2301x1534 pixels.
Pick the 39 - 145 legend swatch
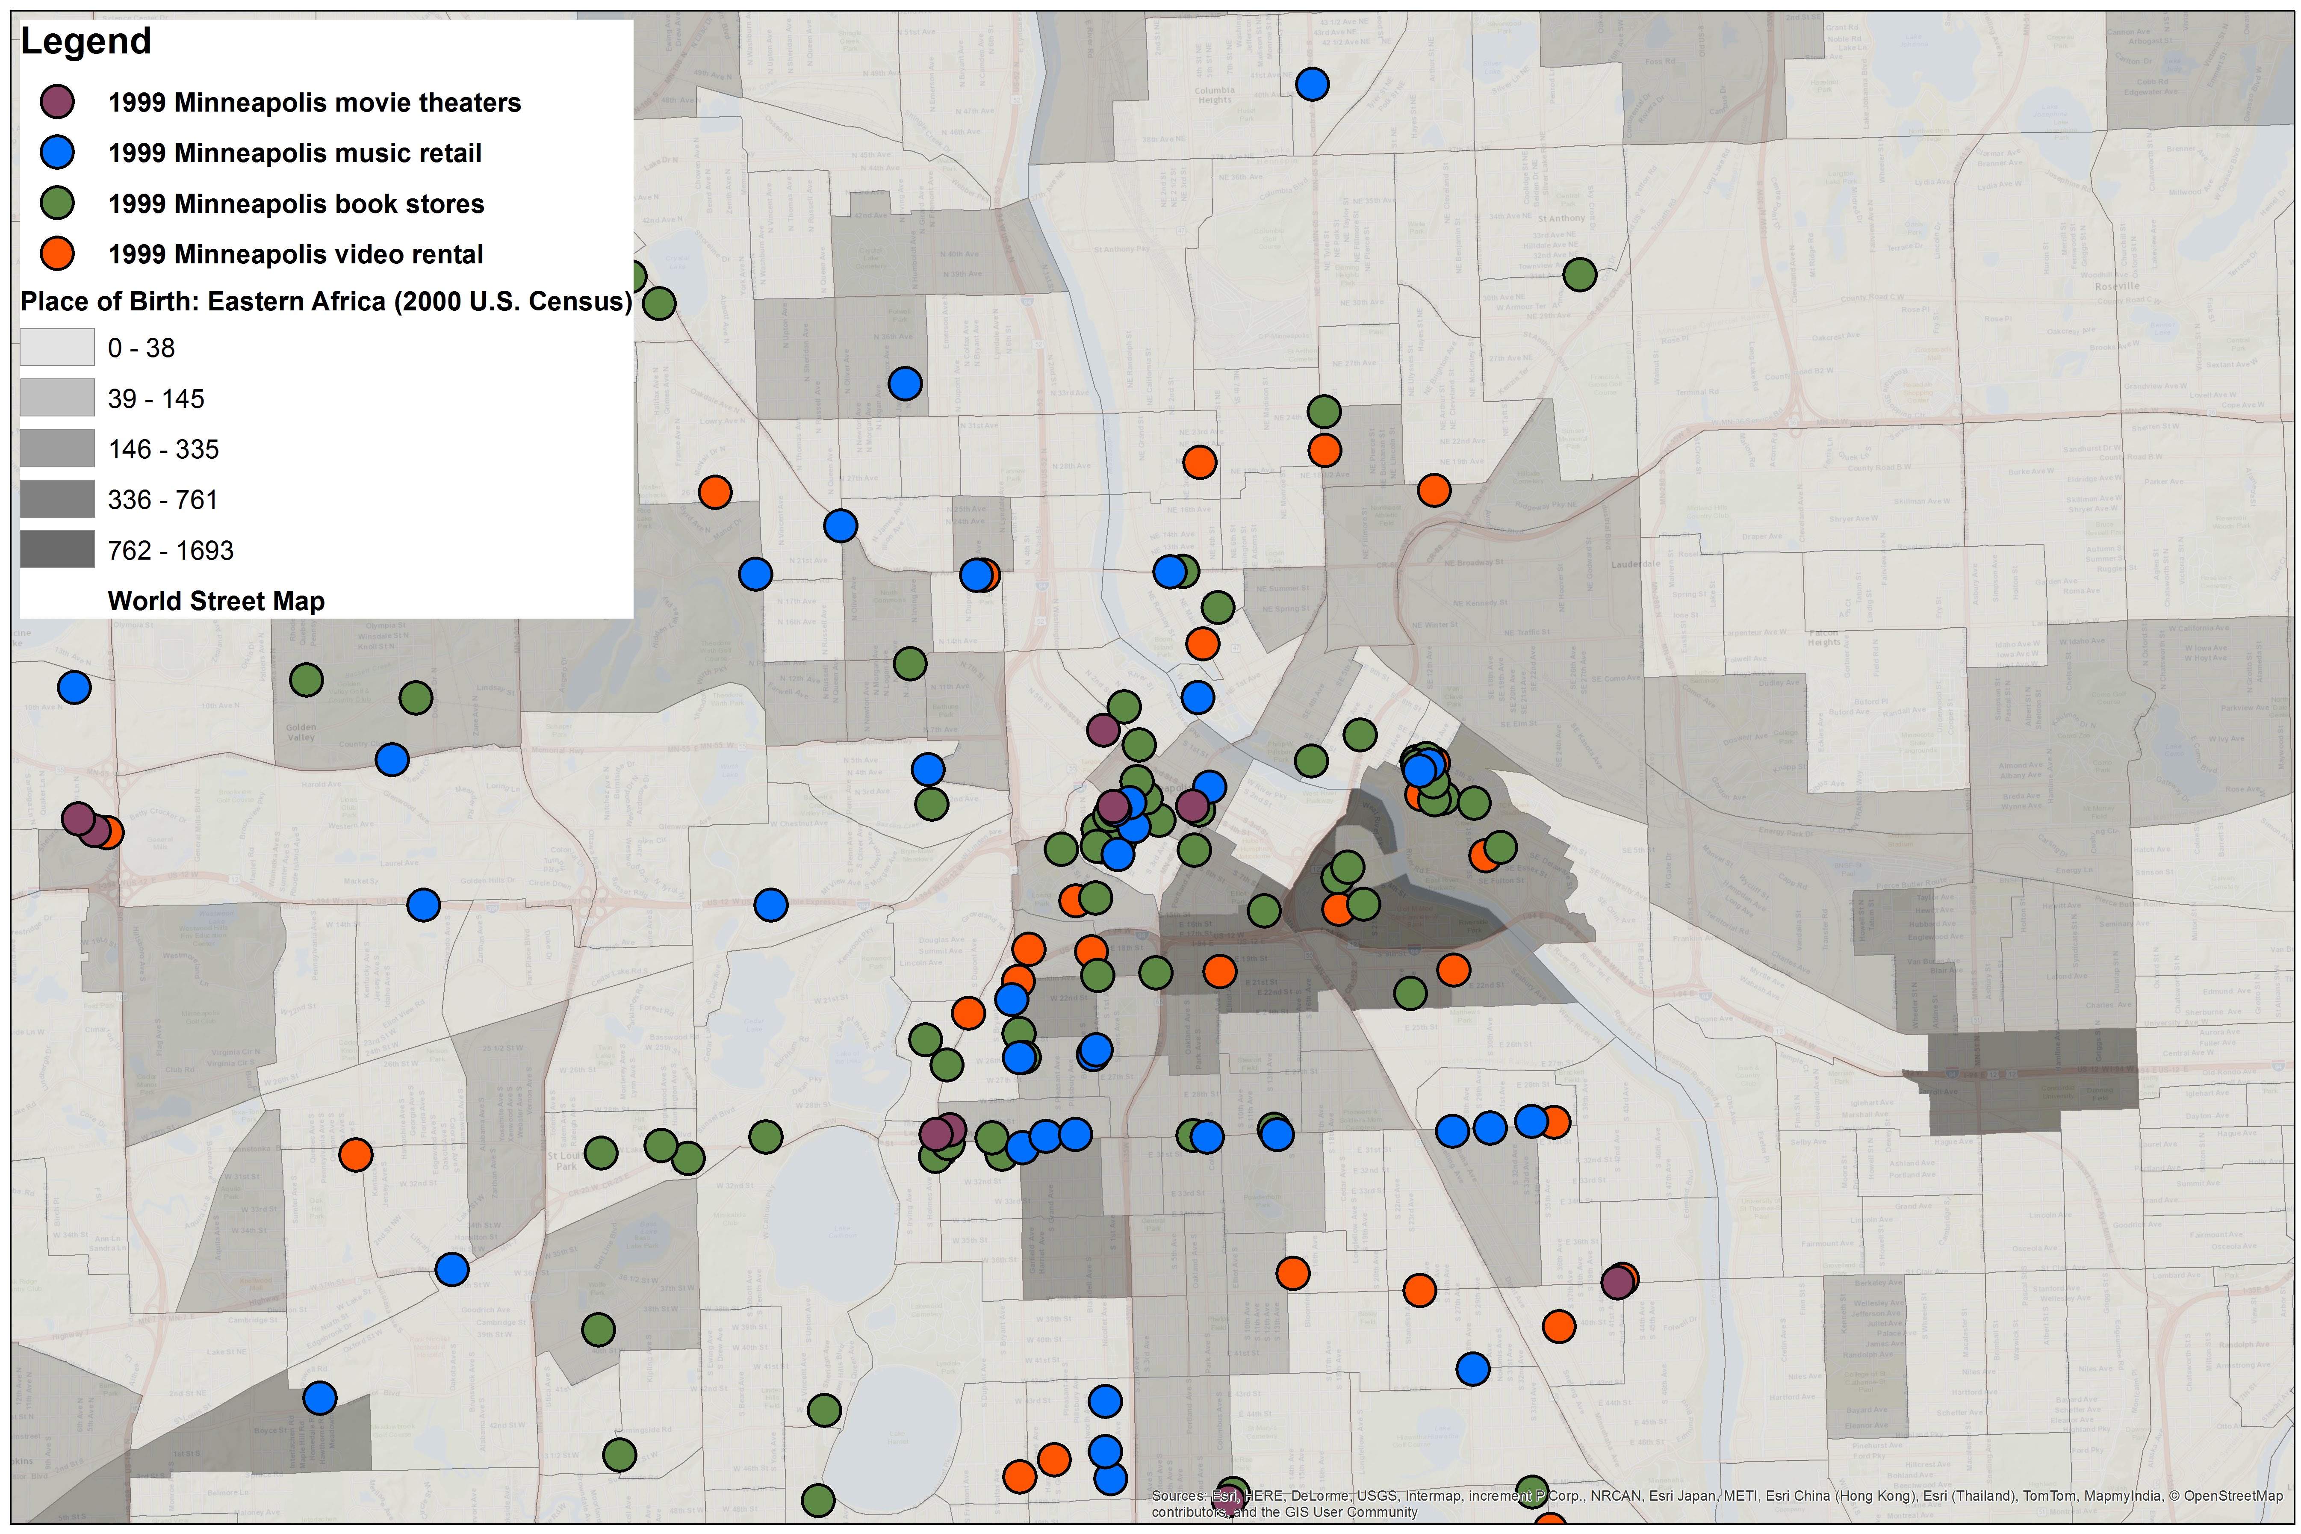pos(58,398)
